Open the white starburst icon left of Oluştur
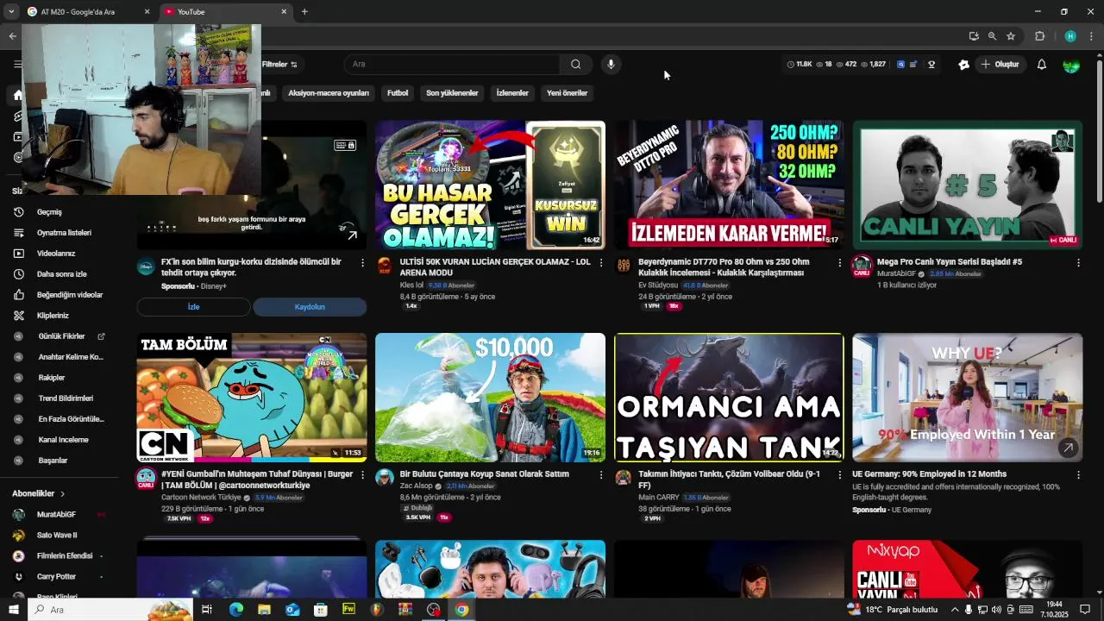This screenshot has height=621, width=1104. [x=963, y=65]
